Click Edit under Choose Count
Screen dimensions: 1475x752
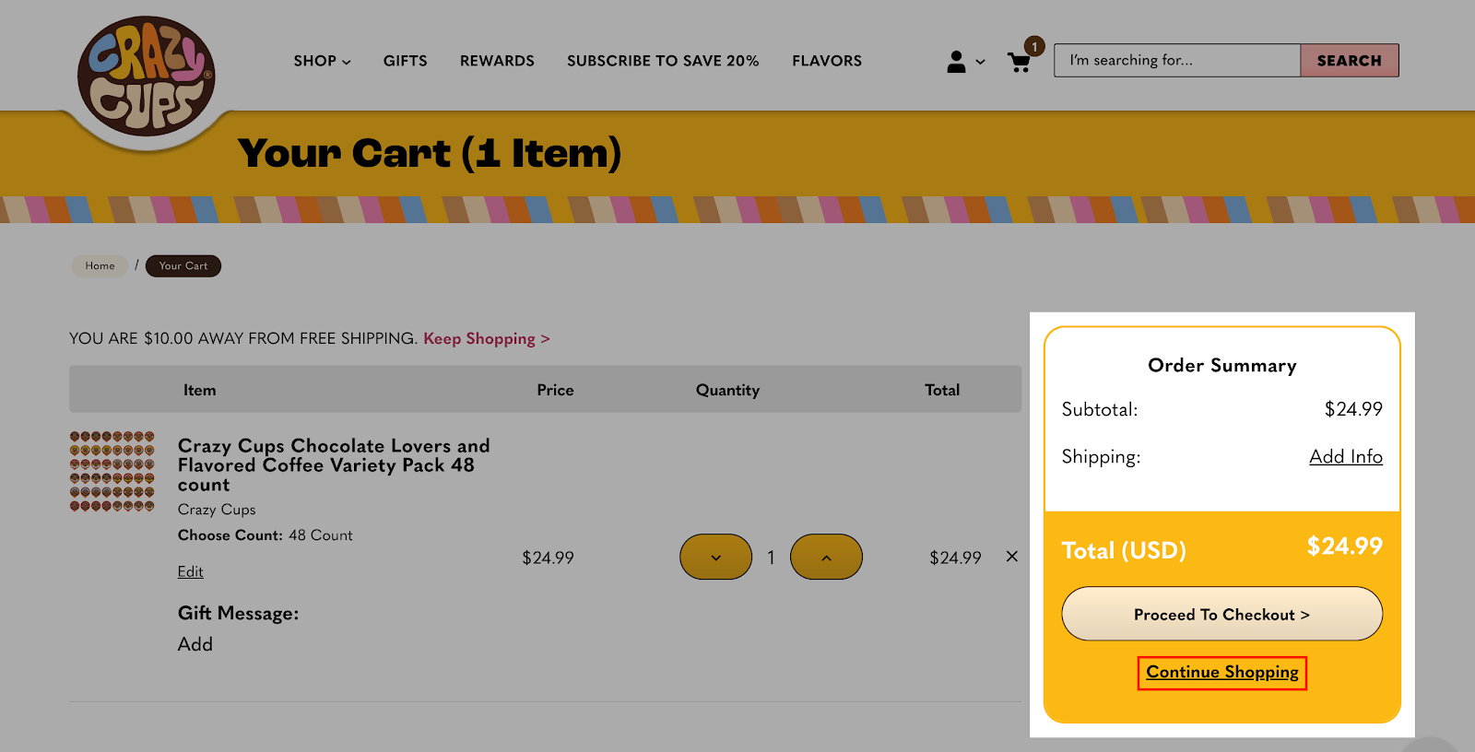190,571
